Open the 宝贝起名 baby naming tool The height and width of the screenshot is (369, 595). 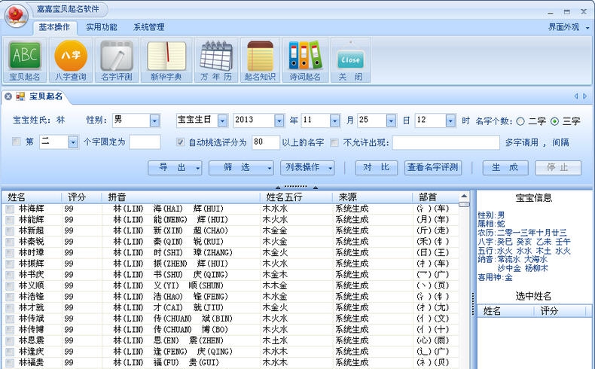coord(25,59)
